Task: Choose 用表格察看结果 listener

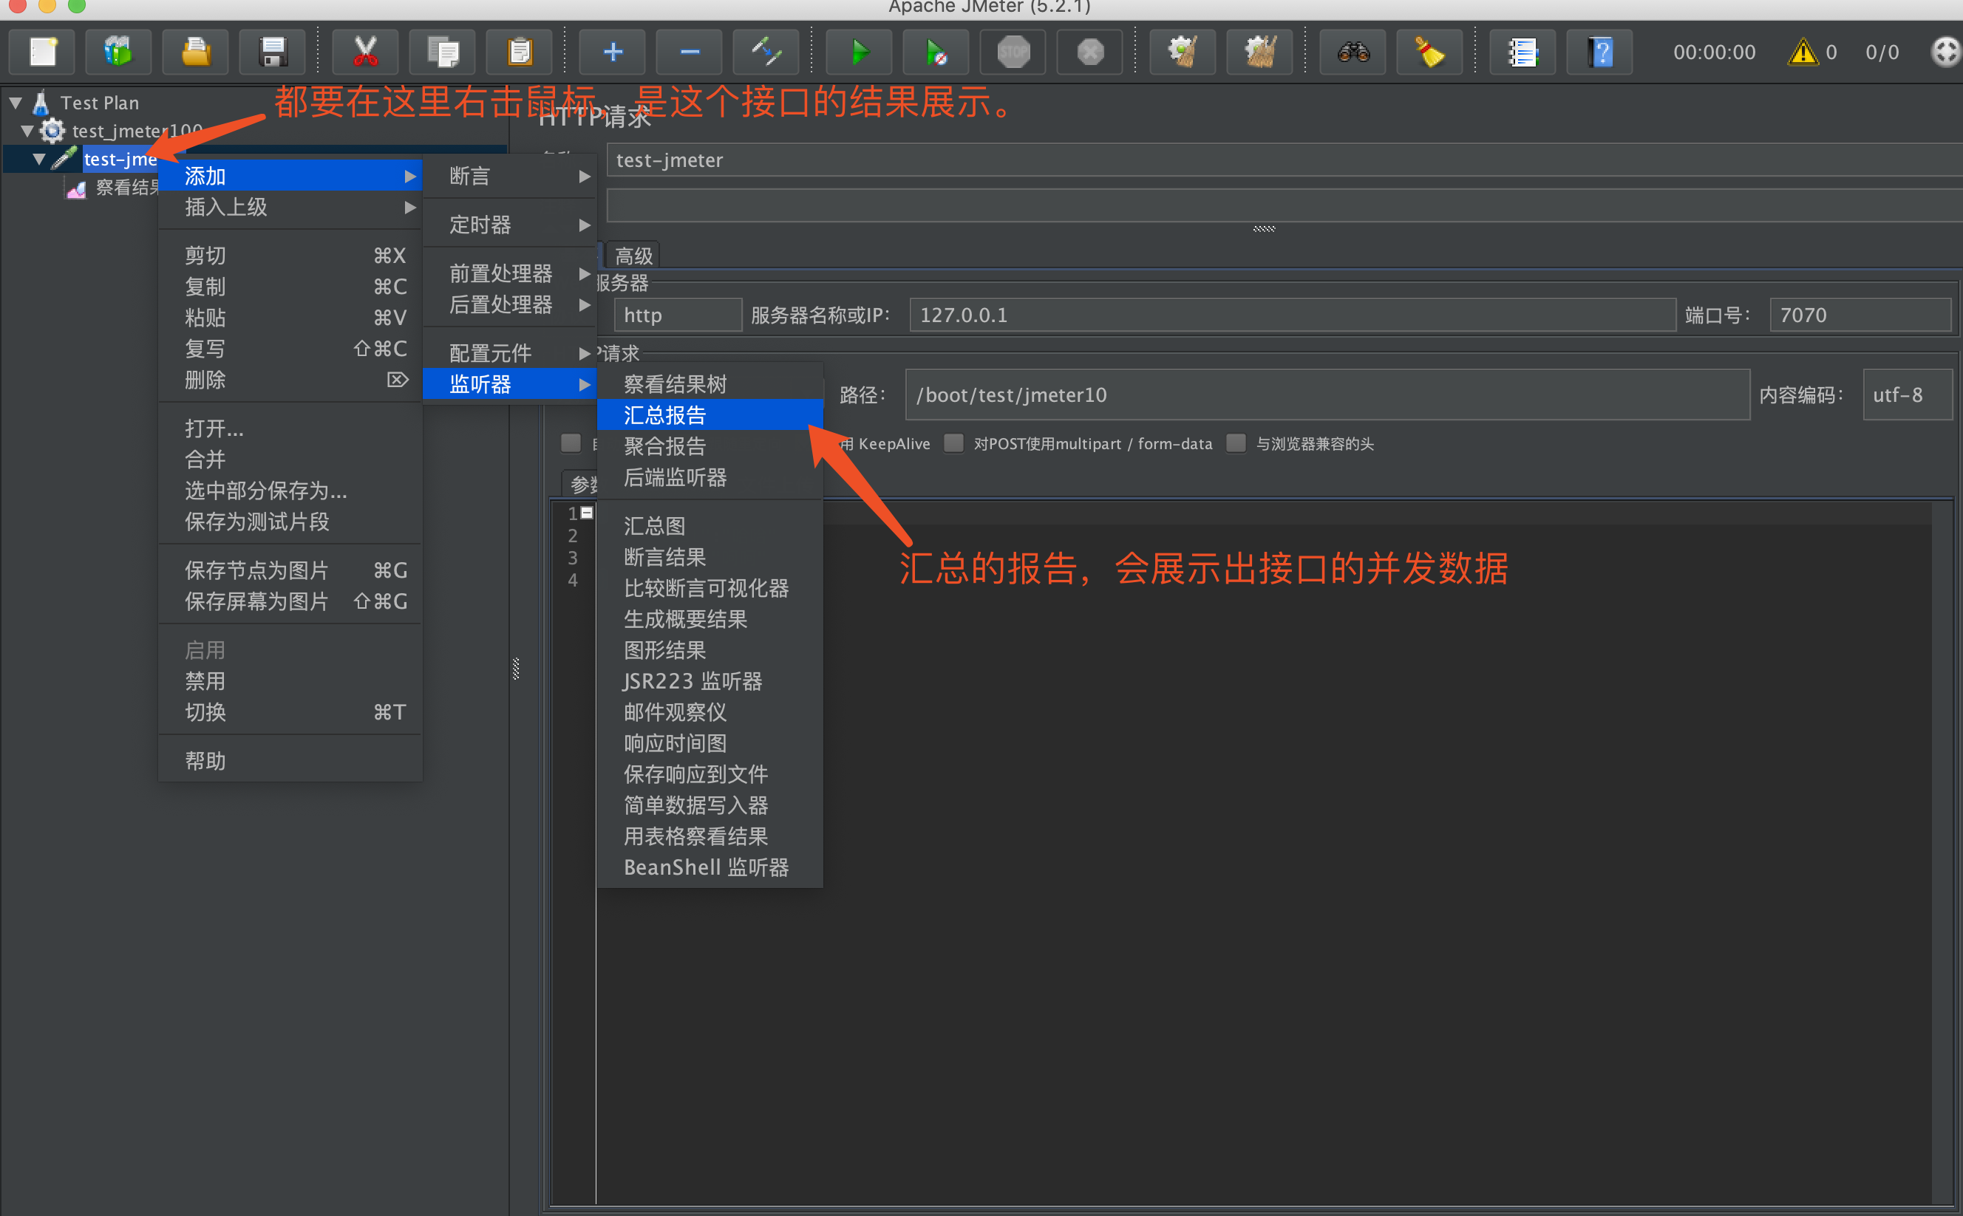Action: (x=710, y=836)
